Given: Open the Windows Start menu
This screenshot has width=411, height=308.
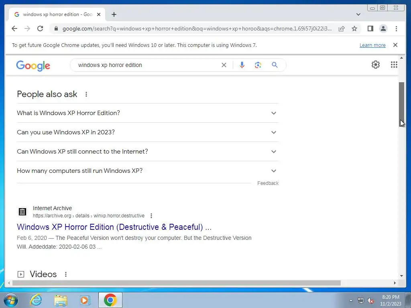Looking at the screenshot, I should [10, 300].
